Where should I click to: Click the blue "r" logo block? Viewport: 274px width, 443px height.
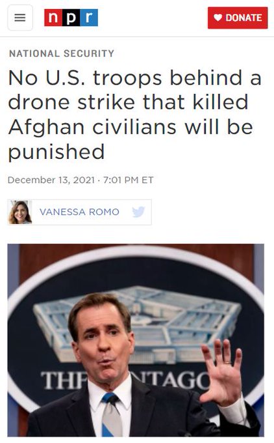(x=89, y=18)
